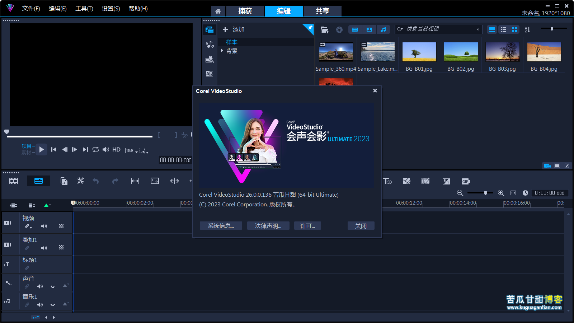Toggle track transparency for 视频 track
Screen dimensions: 574x323
click(x=61, y=226)
